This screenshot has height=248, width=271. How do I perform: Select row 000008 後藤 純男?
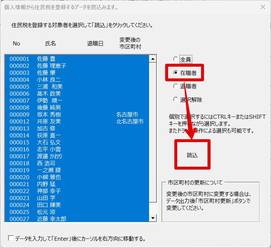pos(77,107)
